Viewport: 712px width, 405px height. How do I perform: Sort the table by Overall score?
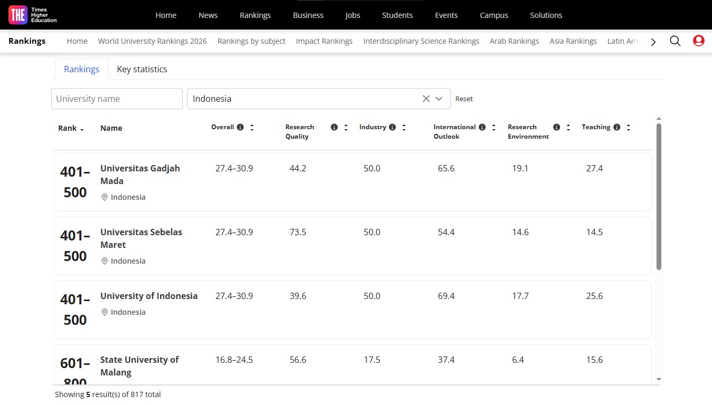pyautogui.click(x=252, y=128)
